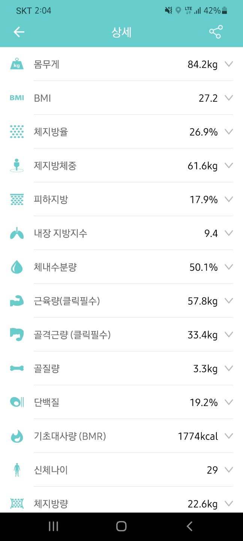
Task: Open the share icon
Action: [x=216, y=32]
